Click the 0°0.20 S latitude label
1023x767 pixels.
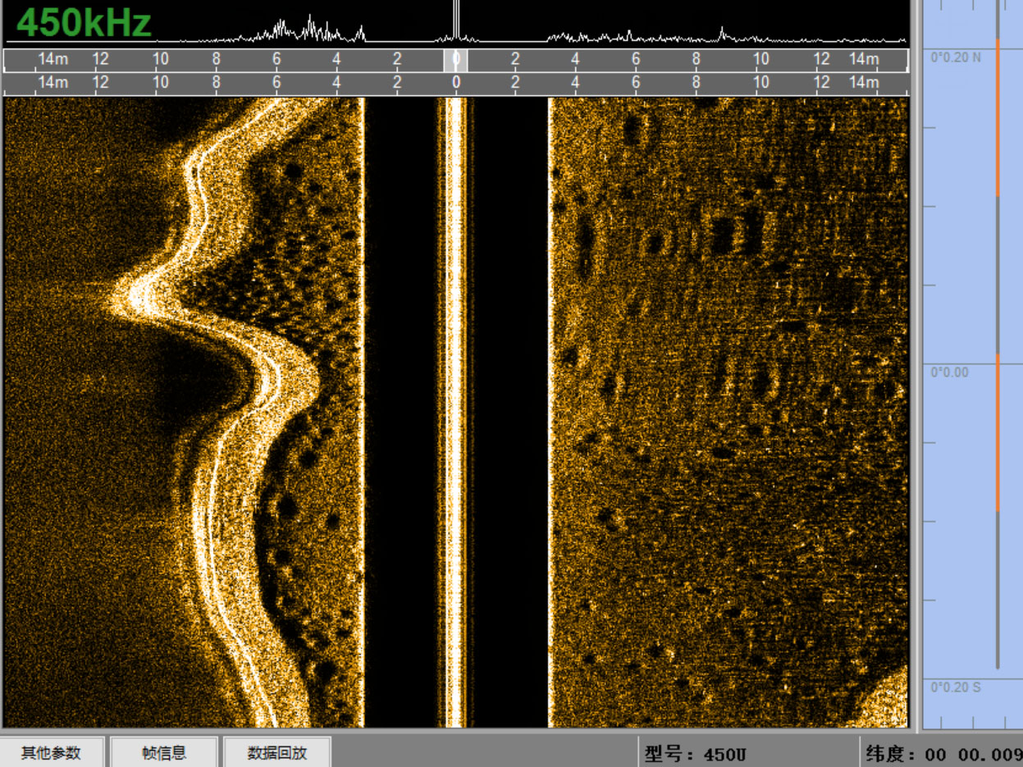[x=955, y=687]
